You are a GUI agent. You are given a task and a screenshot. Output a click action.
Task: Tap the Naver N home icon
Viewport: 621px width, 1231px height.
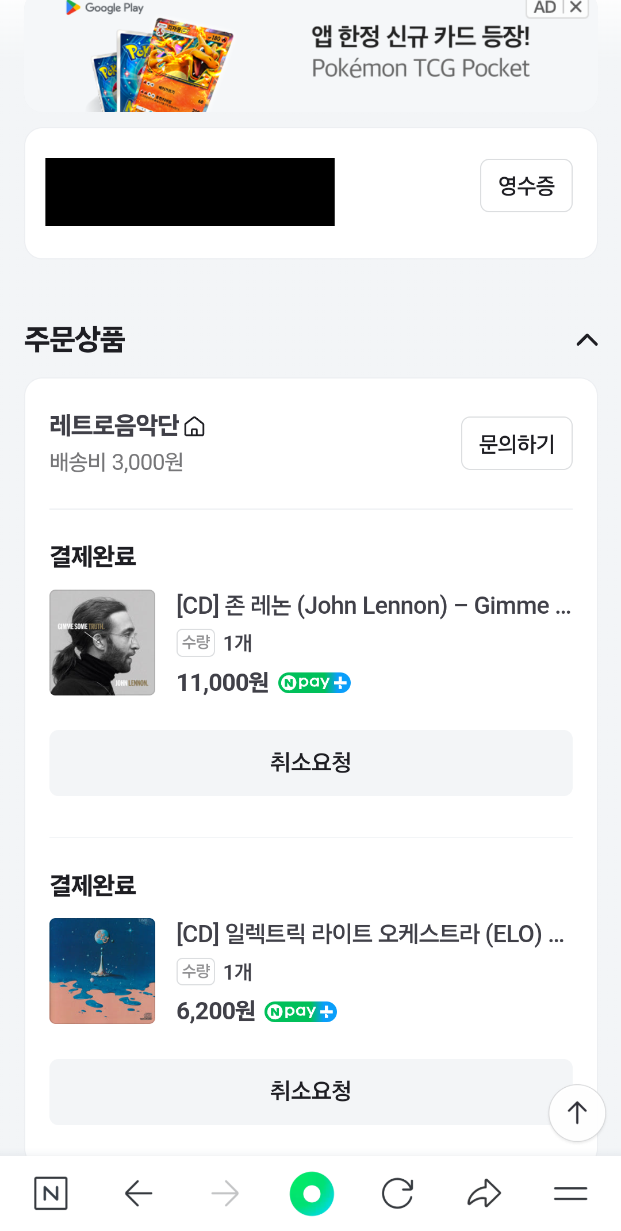pyautogui.click(x=51, y=1194)
